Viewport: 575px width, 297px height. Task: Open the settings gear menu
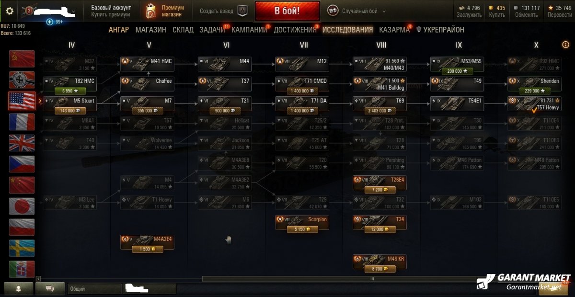click(9, 11)
